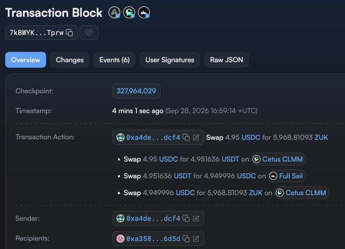Open address 0xa4de...dcf4 in Transaction Action row
This screenshot has width=345, height=249.
153,138
